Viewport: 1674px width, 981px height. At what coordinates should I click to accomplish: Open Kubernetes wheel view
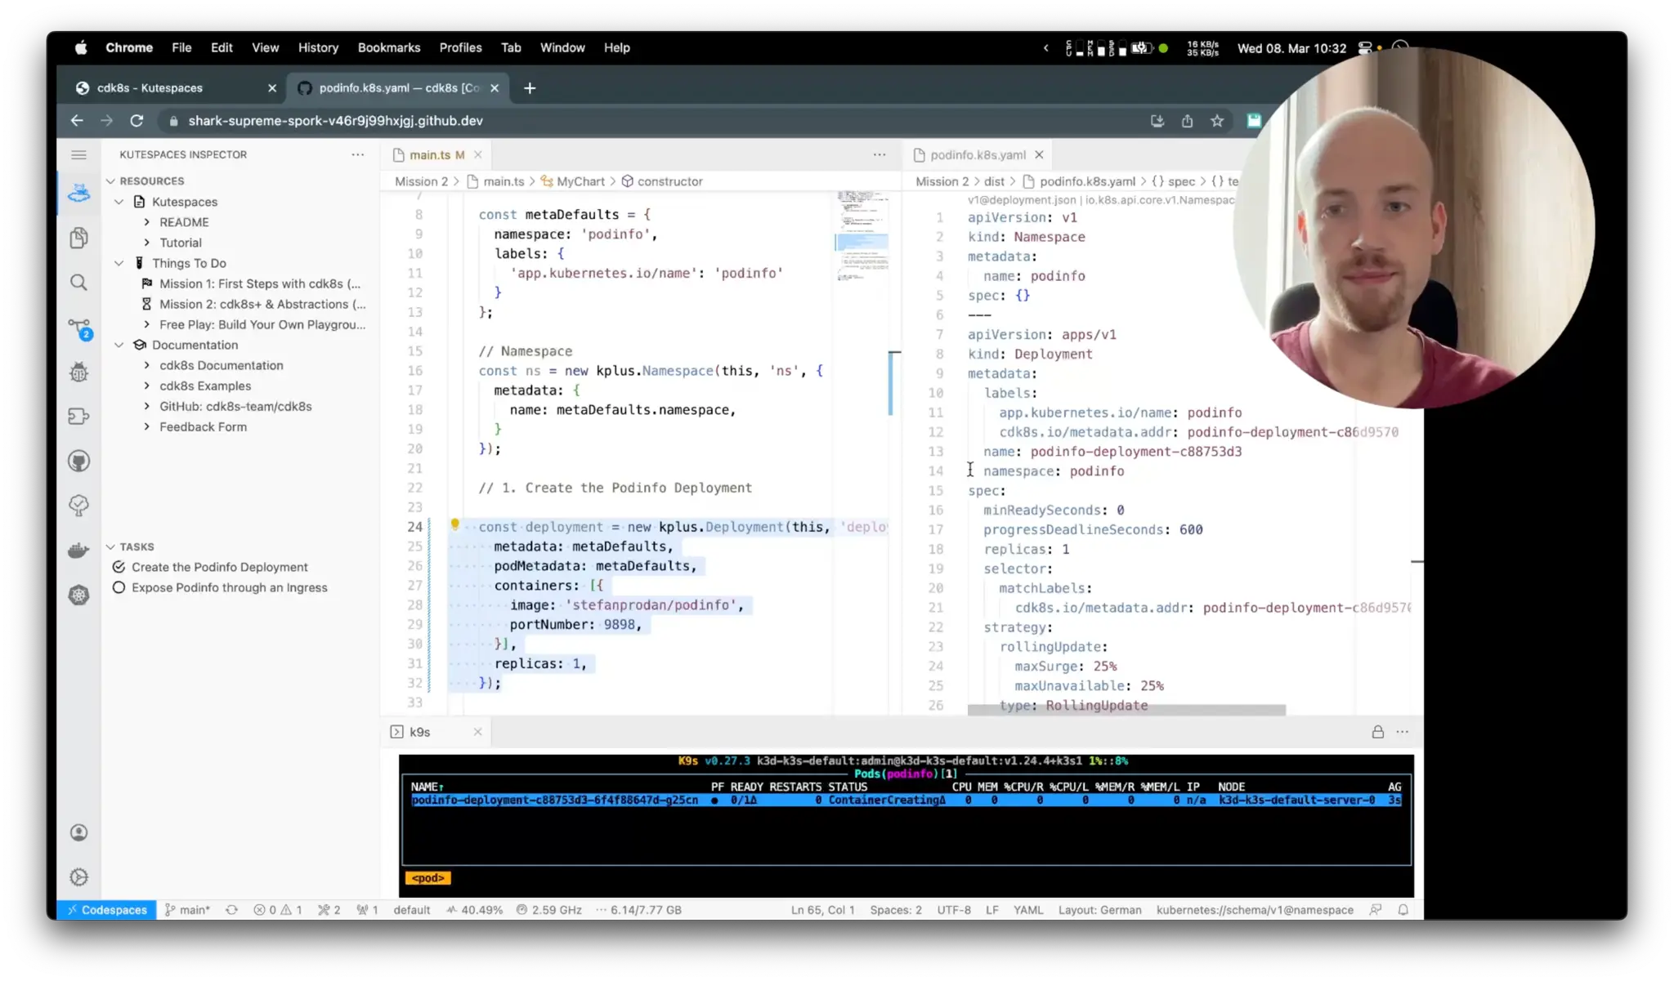click(78, 595)
